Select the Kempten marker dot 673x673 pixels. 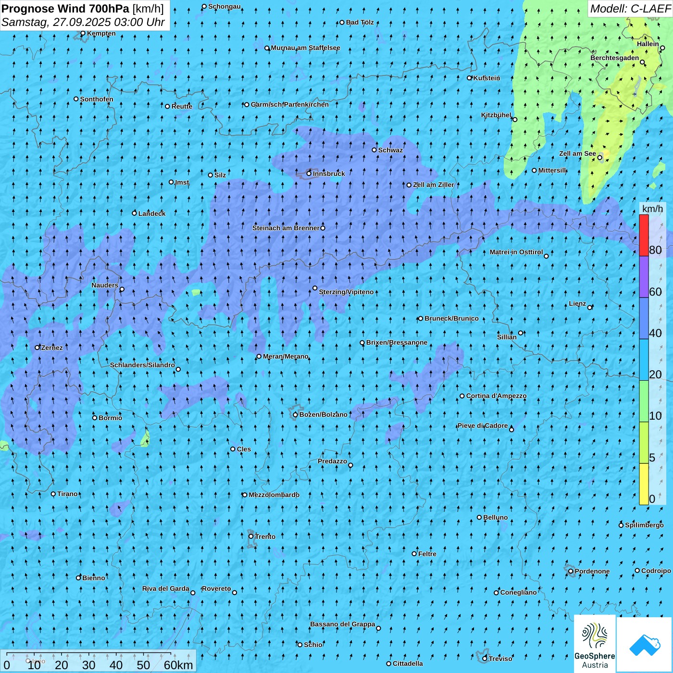click(83, 33)
